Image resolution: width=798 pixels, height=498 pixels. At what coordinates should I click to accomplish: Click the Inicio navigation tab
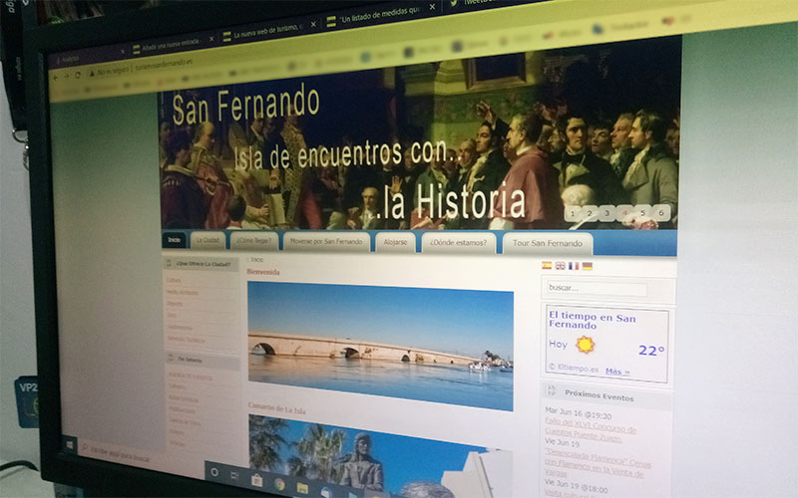click(174, 240)
